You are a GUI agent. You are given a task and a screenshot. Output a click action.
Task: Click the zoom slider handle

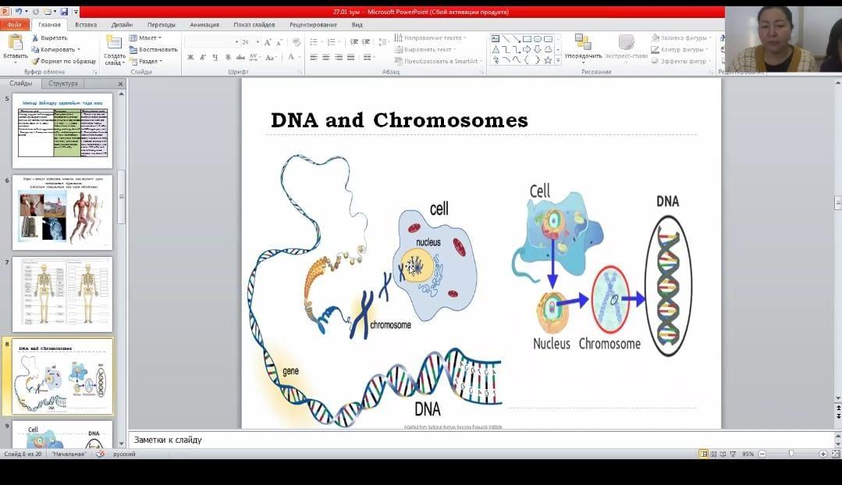tap(790, 455)
